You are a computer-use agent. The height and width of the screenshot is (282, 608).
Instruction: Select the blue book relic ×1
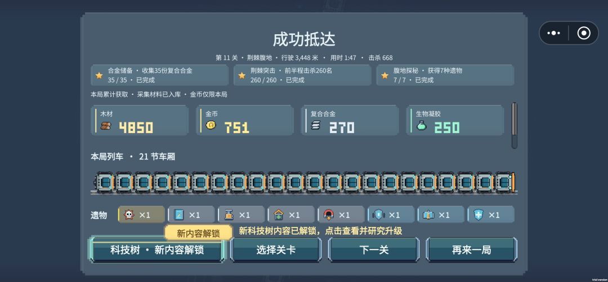pyautogui.click(x=191, y=215)
